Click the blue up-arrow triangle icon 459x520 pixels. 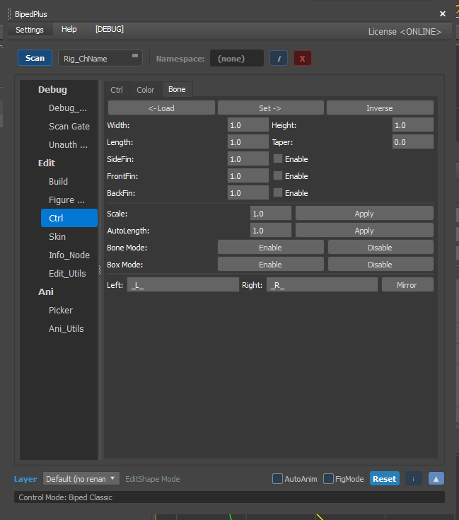(x=436, y=479)
